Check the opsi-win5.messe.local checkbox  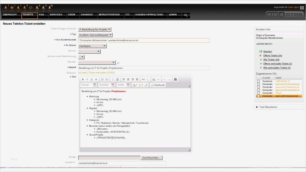click(x=258, y=96)
